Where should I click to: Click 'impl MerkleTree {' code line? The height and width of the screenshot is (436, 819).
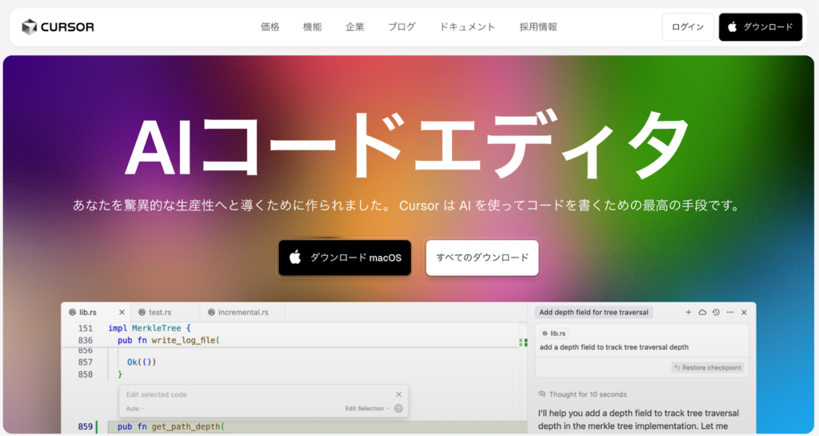click(150, 329)
